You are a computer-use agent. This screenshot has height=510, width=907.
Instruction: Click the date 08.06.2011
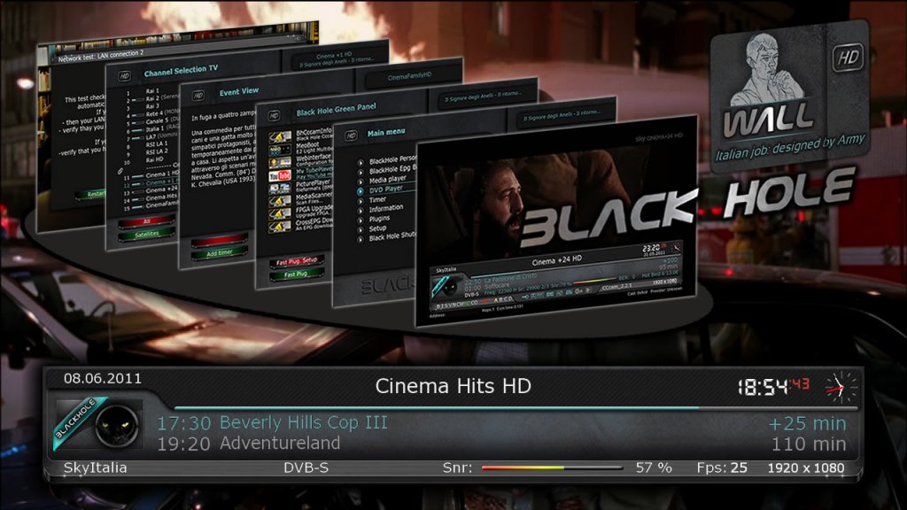point(103,379)
